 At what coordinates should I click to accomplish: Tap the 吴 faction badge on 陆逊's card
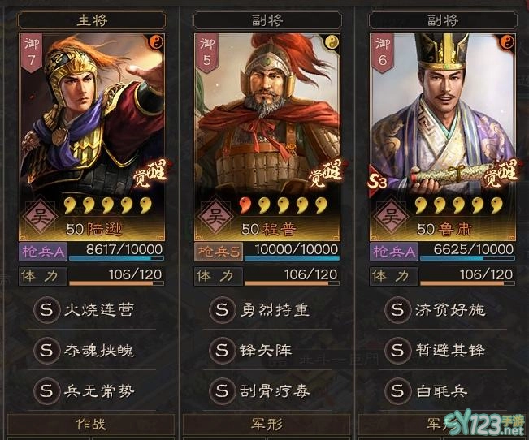pos(40,217)
